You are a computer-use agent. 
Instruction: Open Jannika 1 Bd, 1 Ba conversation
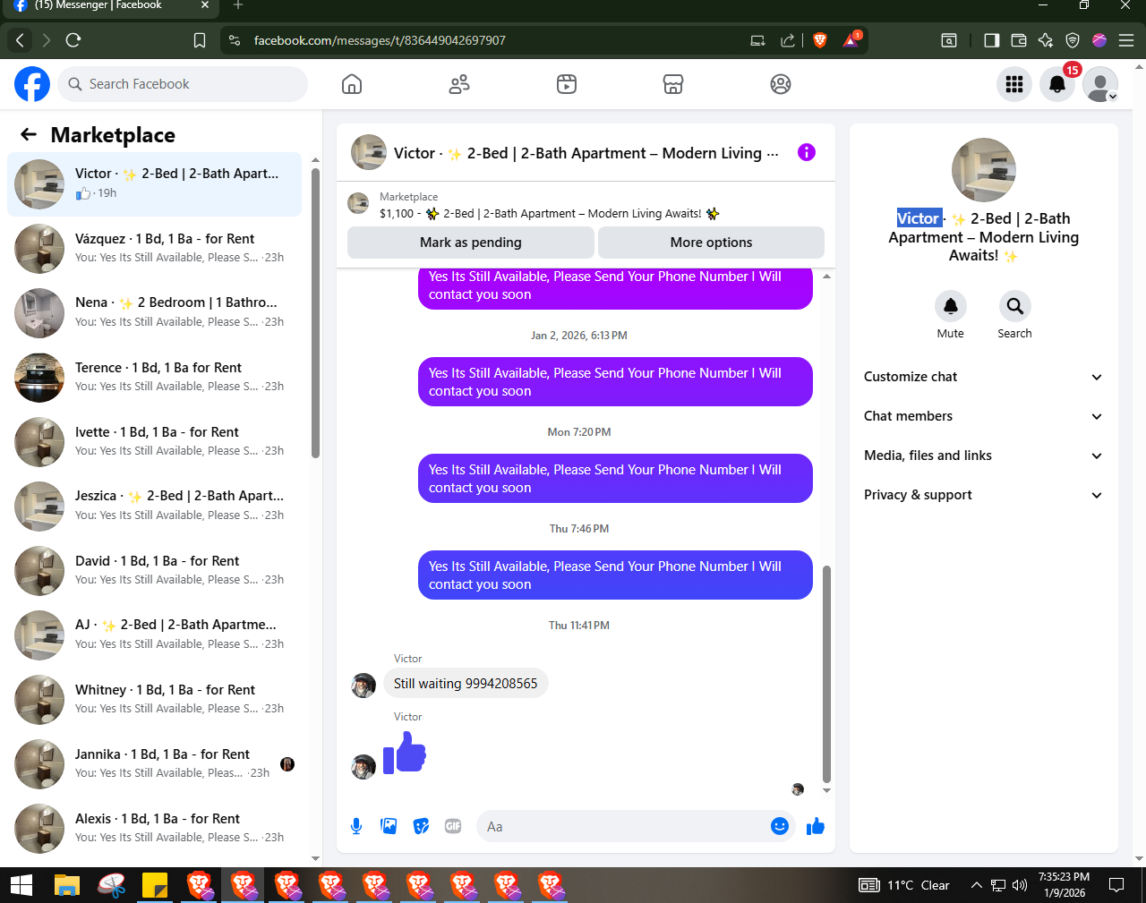coord(155,763)
